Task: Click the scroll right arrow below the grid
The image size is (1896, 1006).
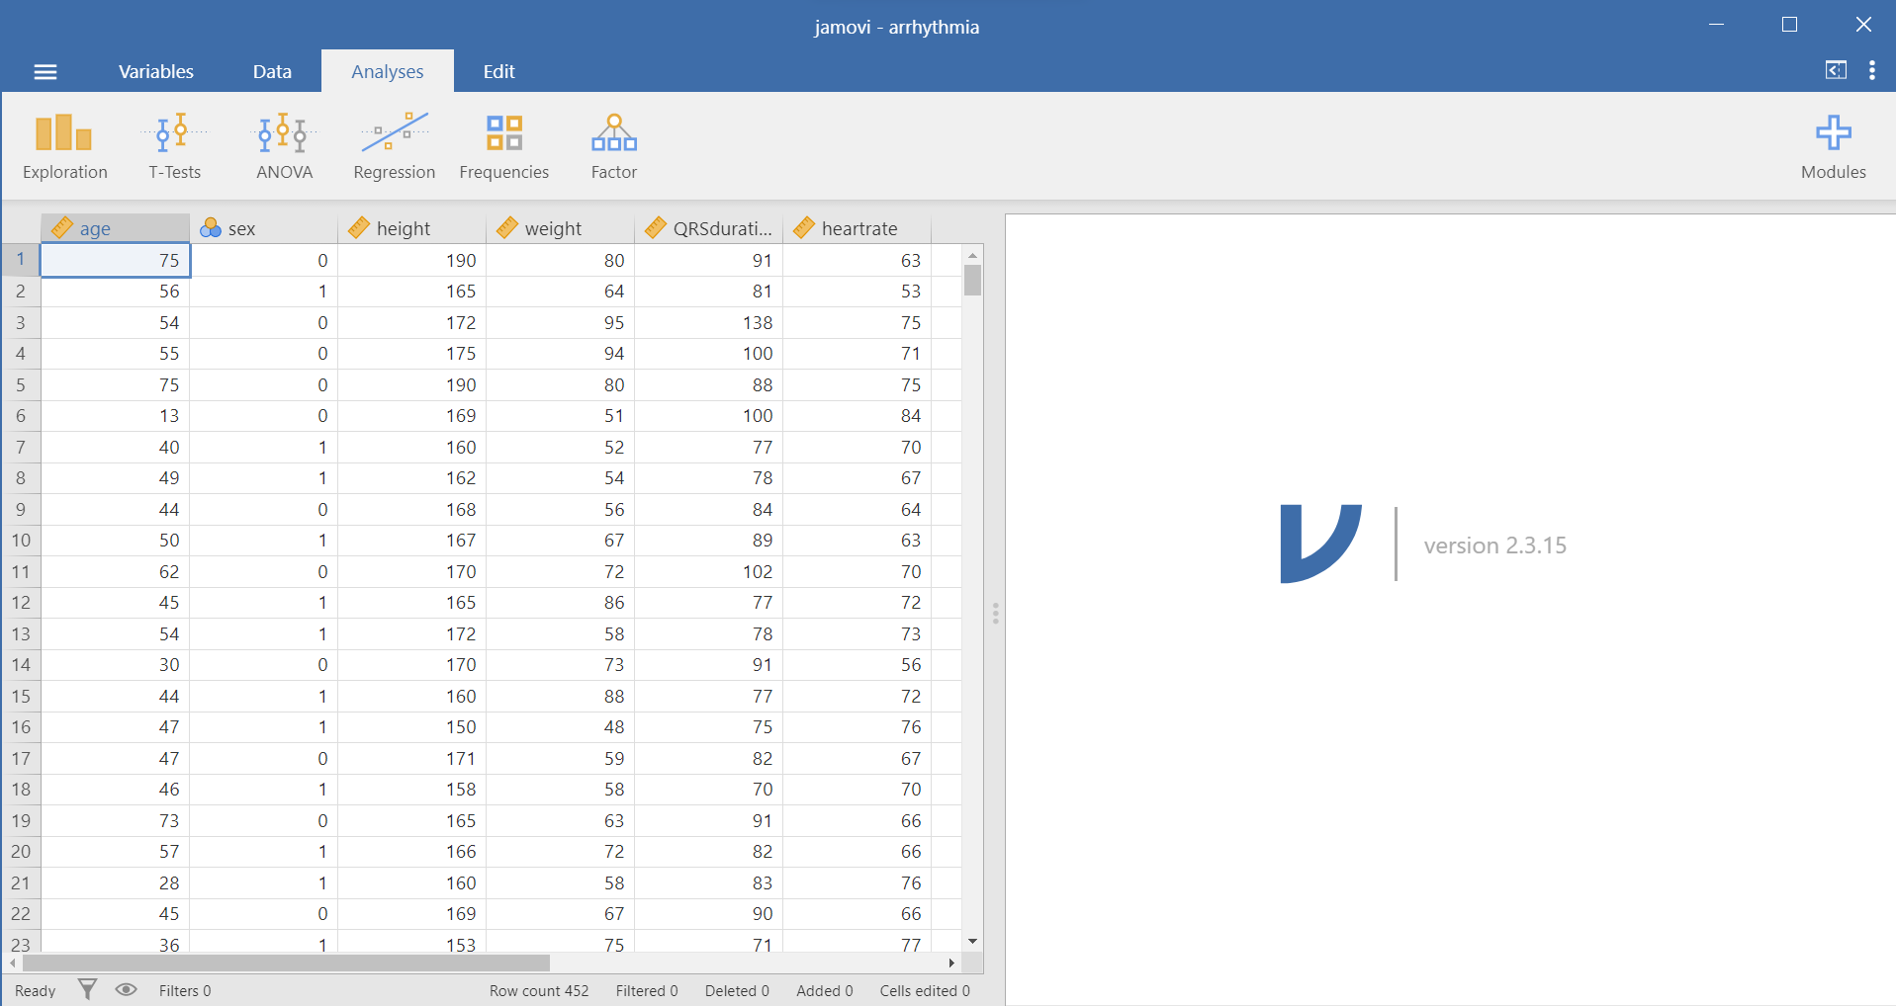Action: click(x=951, y=963)
